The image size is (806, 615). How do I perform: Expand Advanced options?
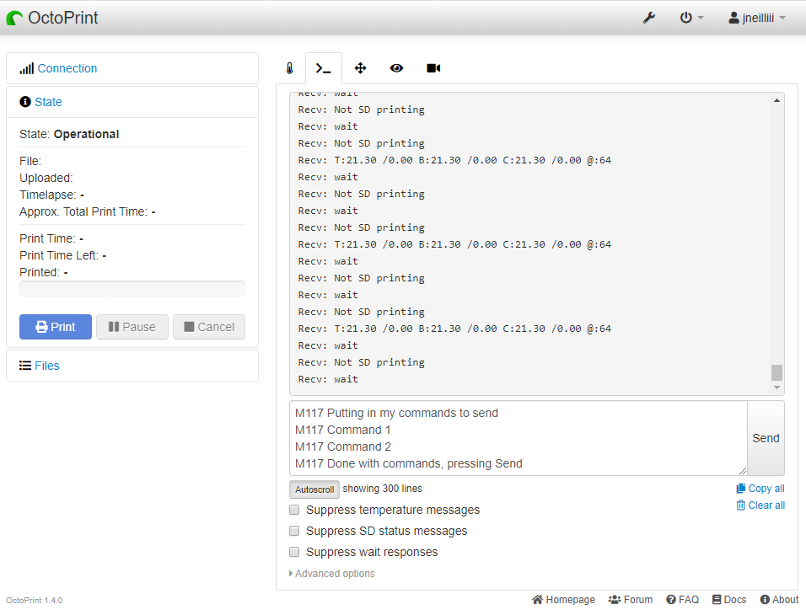pos(332,574)
